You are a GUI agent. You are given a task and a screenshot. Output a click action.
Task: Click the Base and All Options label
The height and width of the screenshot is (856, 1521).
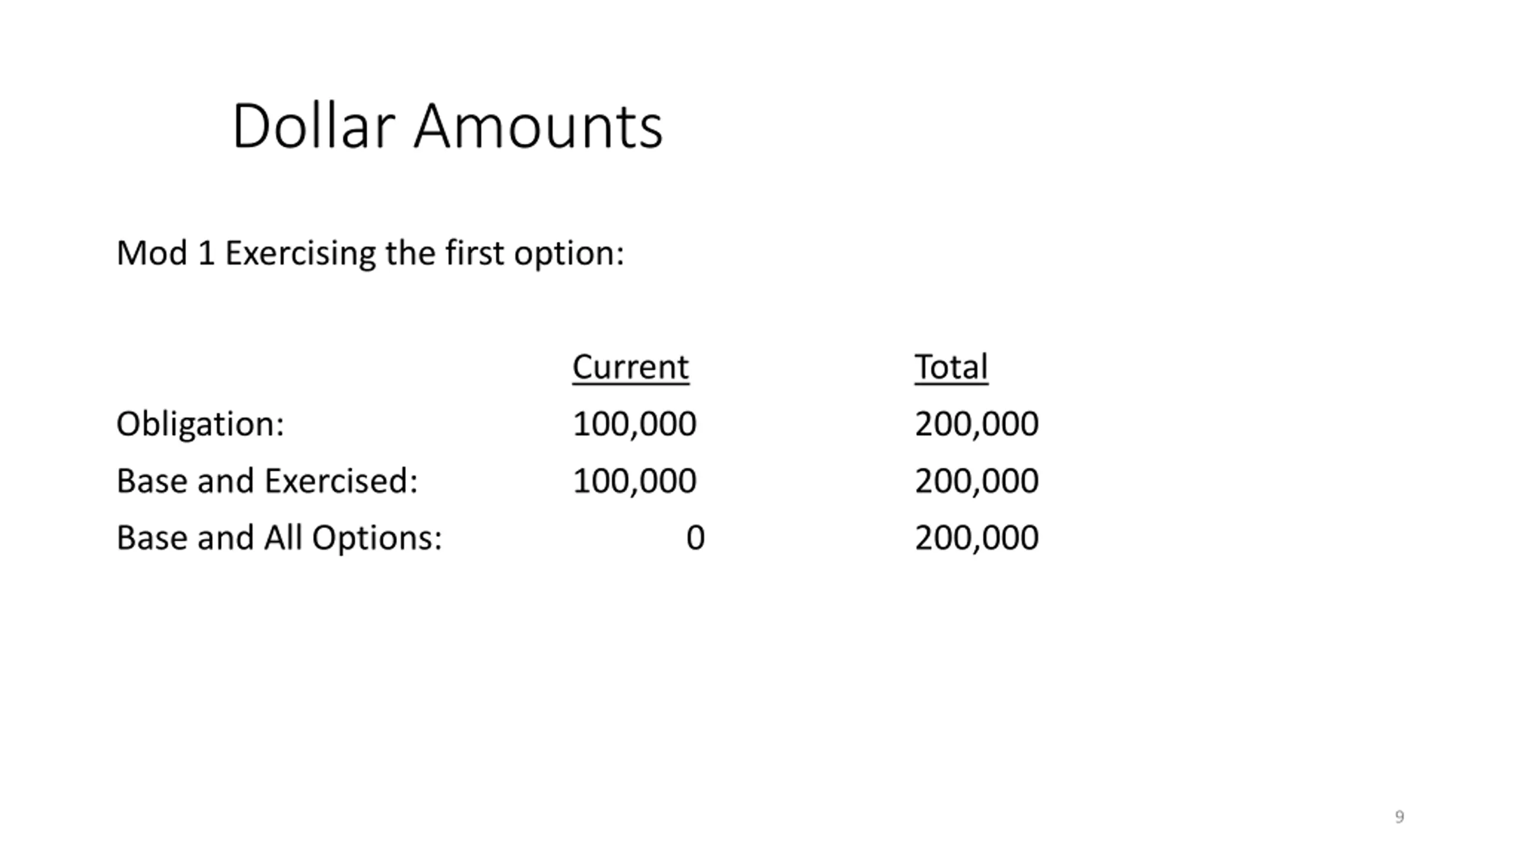[x=279, y=538]
